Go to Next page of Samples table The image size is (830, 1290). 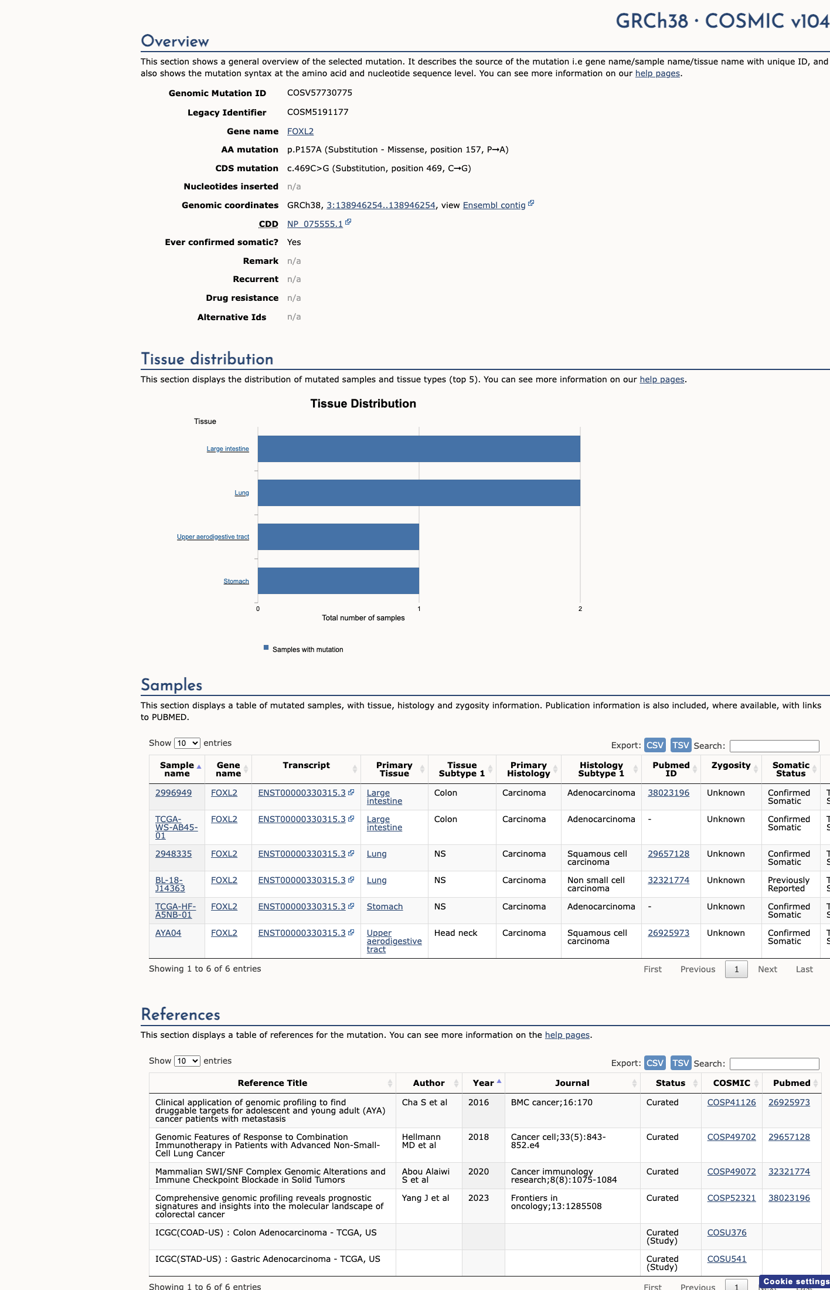pyautogui.click(x=767, y=969)
